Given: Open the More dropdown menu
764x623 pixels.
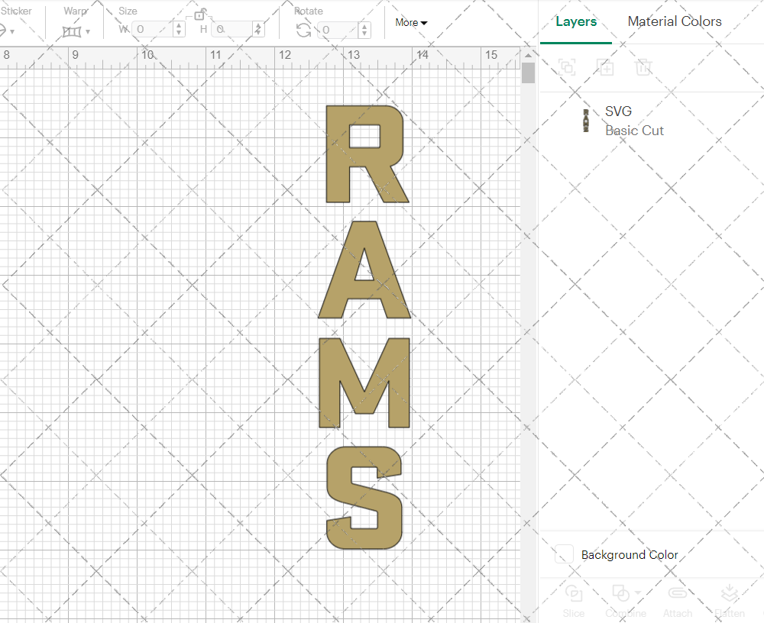Looking at the screenshot, I should click(x=411, y=22).
